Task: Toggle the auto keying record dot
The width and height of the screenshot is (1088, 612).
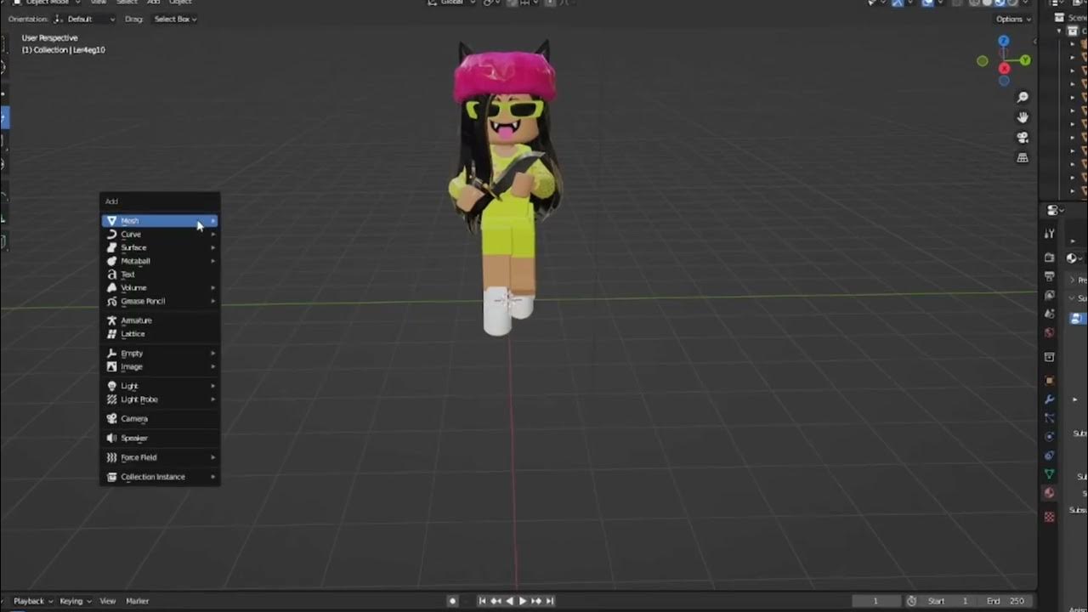Action: click(452, 601)
